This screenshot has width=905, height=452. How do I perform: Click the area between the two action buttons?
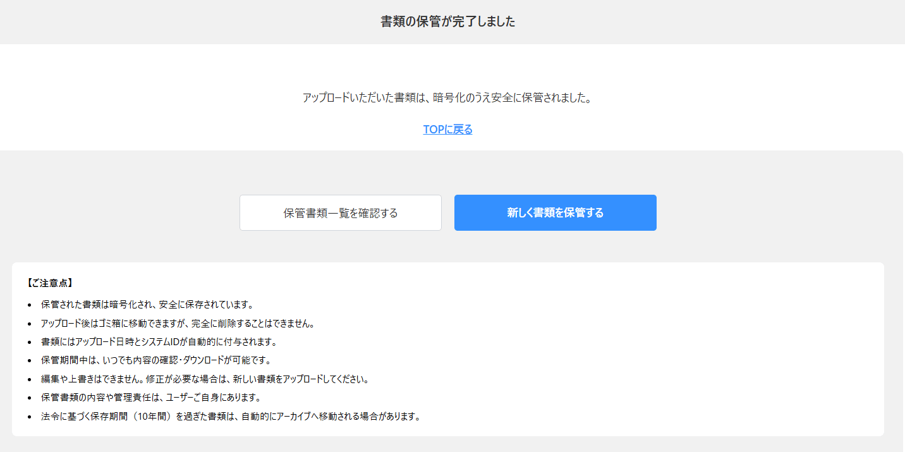point(448,212)
